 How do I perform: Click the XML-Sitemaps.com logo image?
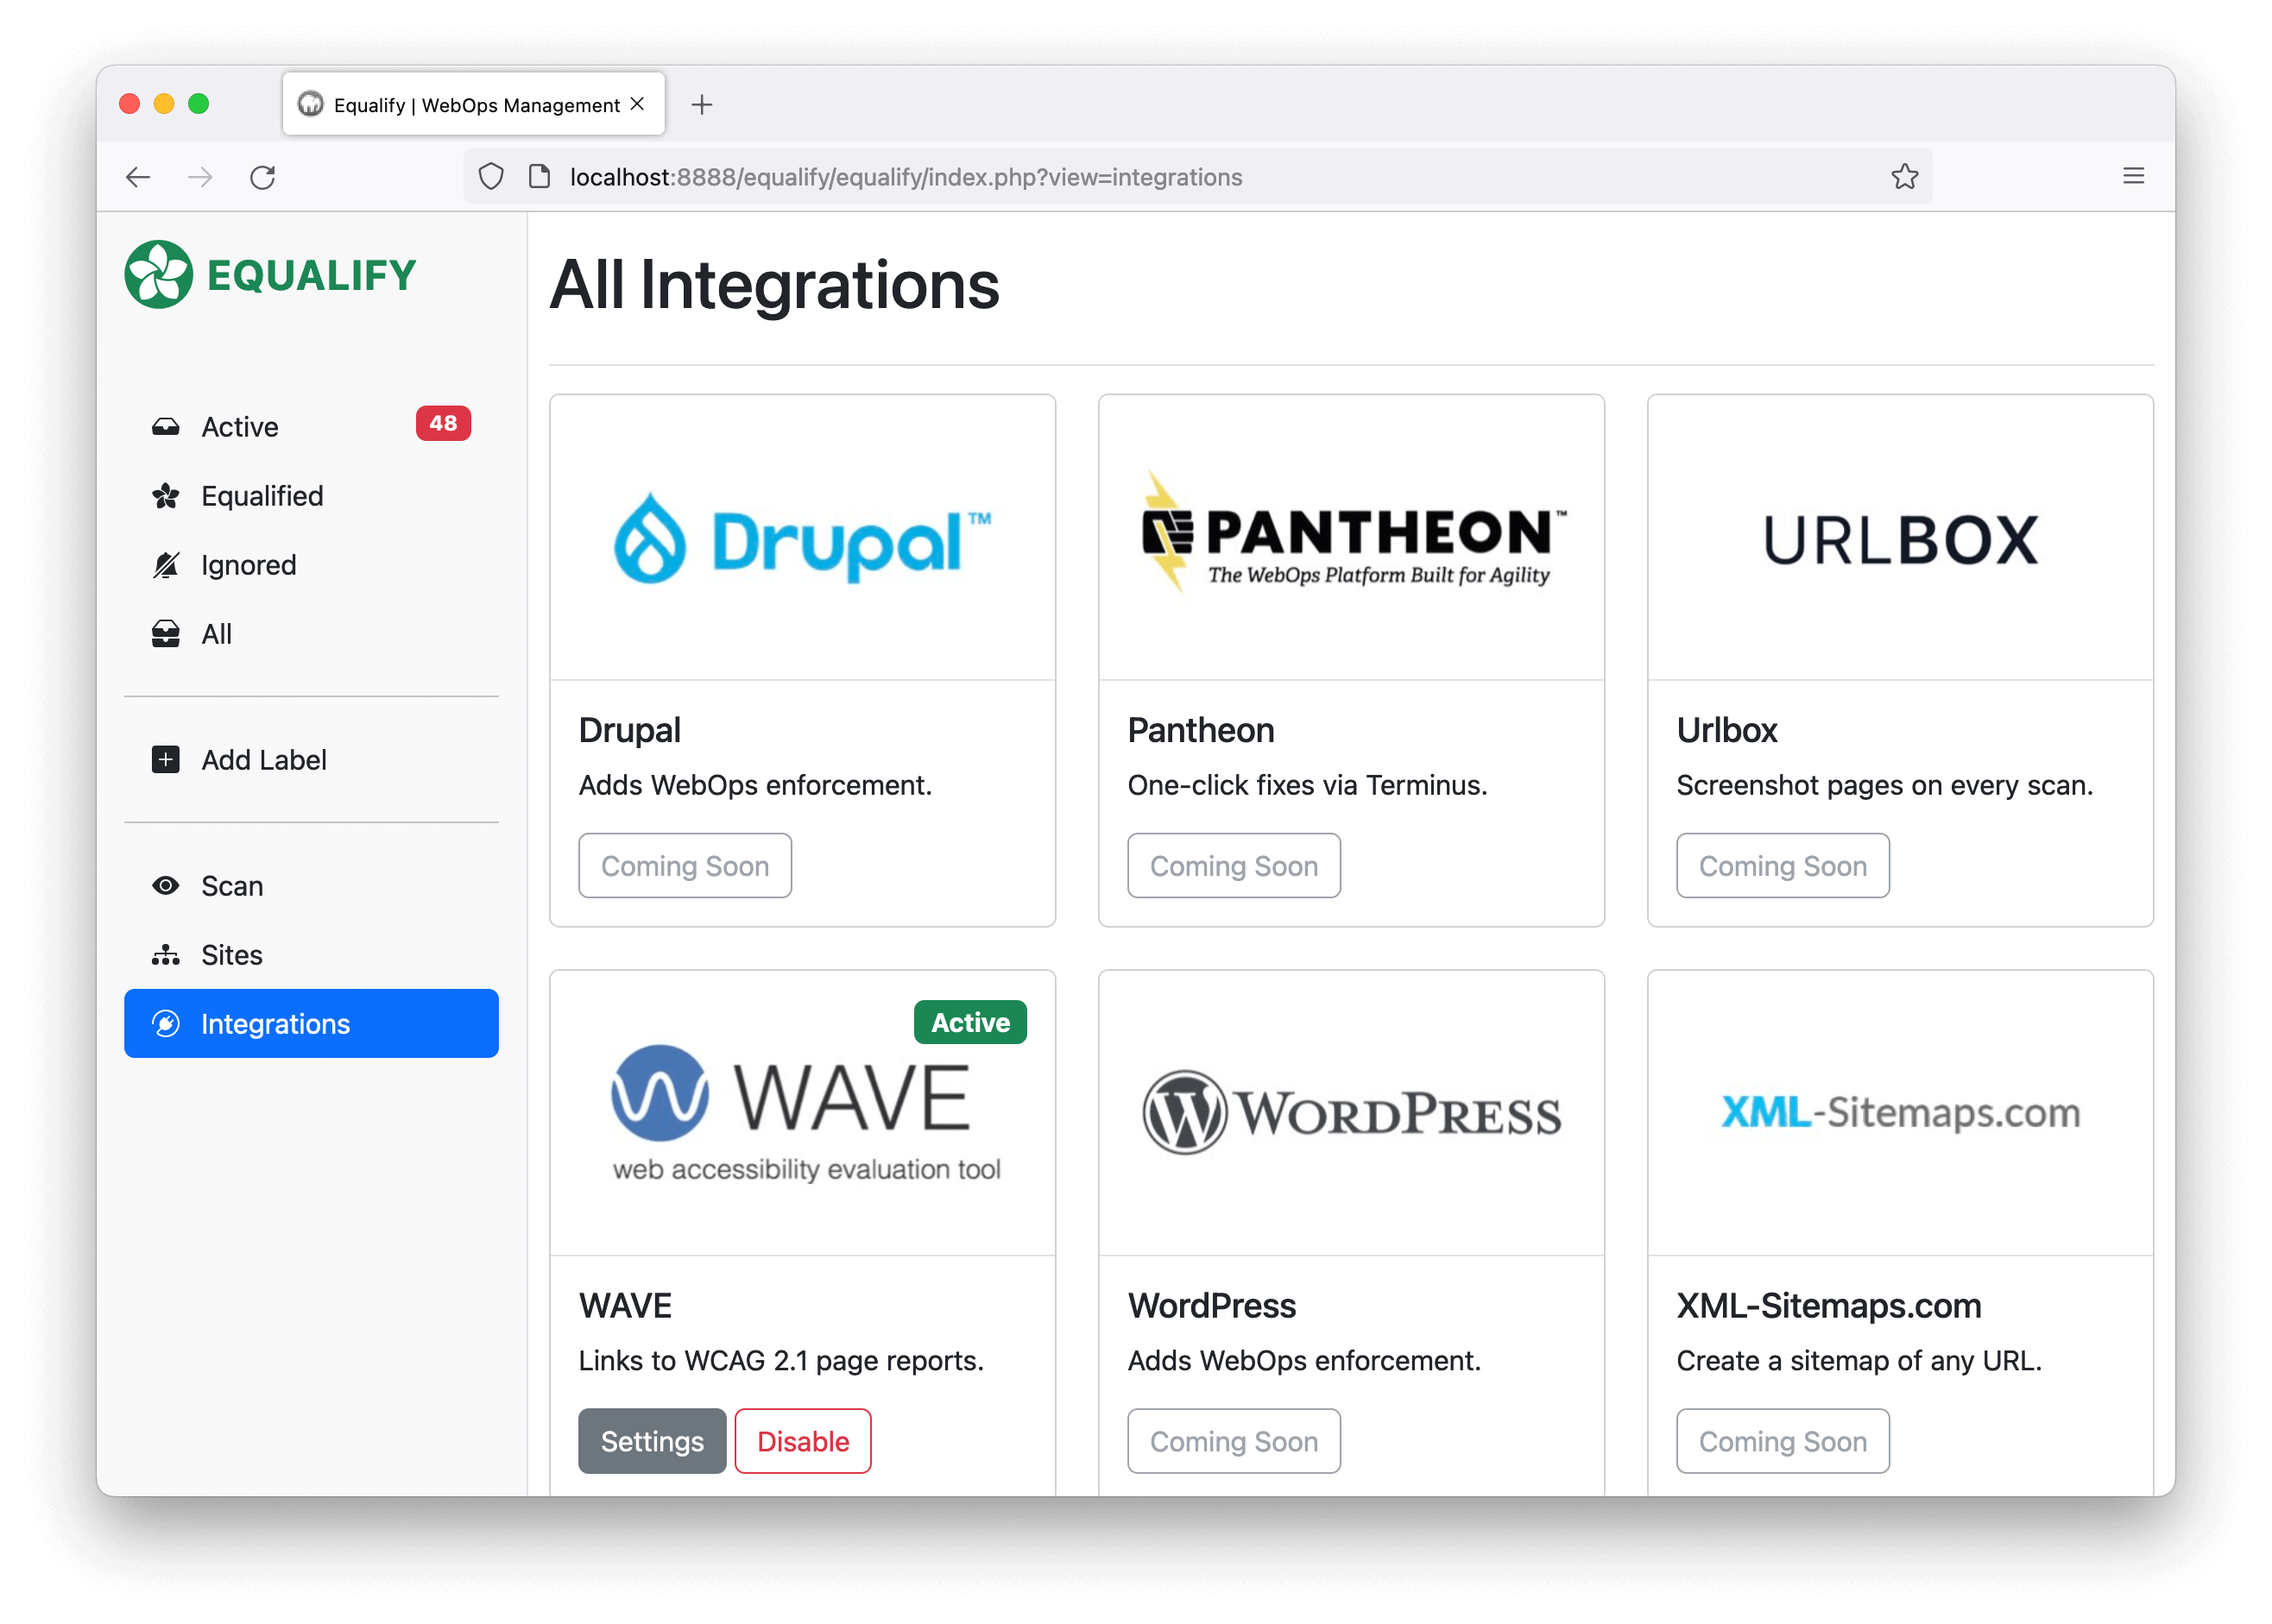1900,1112
